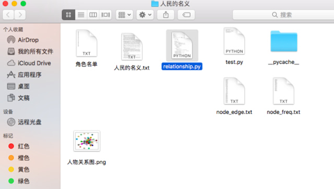
Task: Open the arrange-by grouping dropdown
Action: click(124, 15)
